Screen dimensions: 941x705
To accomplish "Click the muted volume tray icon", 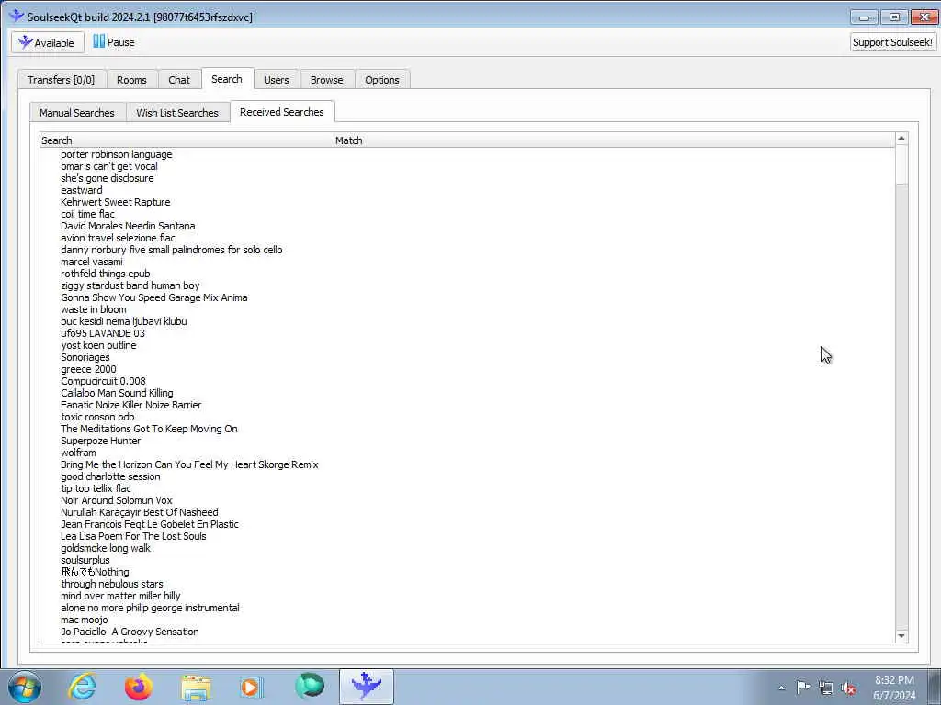I will 848,688.
